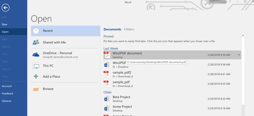Click scrollbar up arrow in file list
Image resolution: width=254 pixels, height=116 pixels.
coord(243,35)
